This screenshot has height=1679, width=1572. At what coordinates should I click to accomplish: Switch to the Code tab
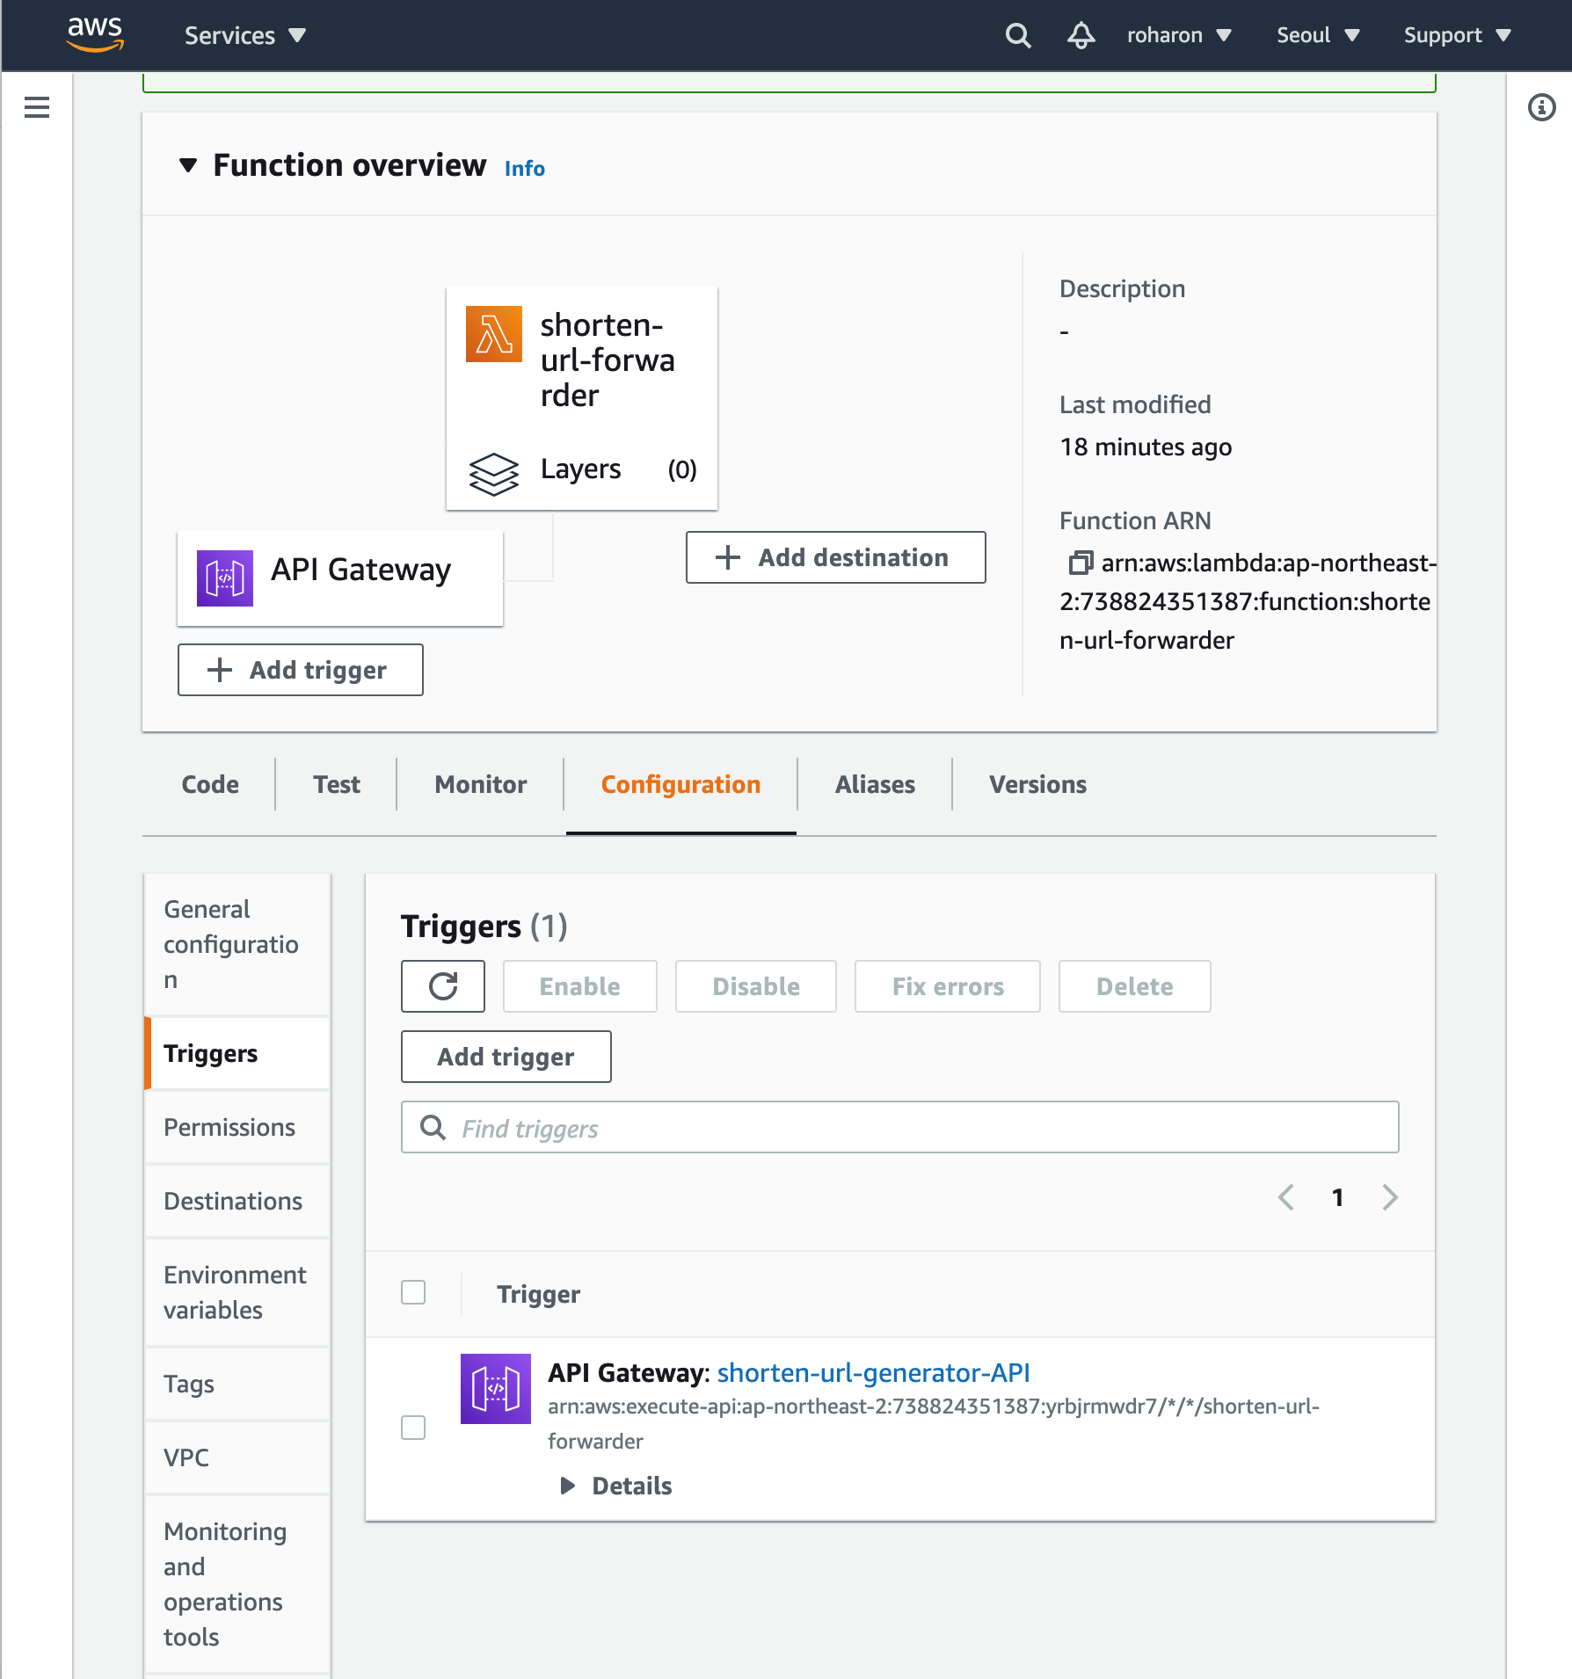click(210, 784)
